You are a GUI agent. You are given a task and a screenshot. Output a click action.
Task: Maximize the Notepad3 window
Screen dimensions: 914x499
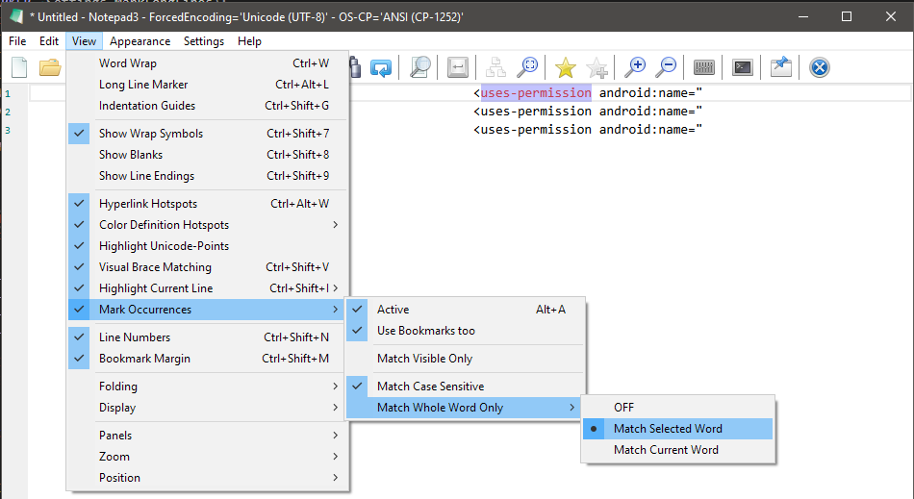(x=847, y=16)
